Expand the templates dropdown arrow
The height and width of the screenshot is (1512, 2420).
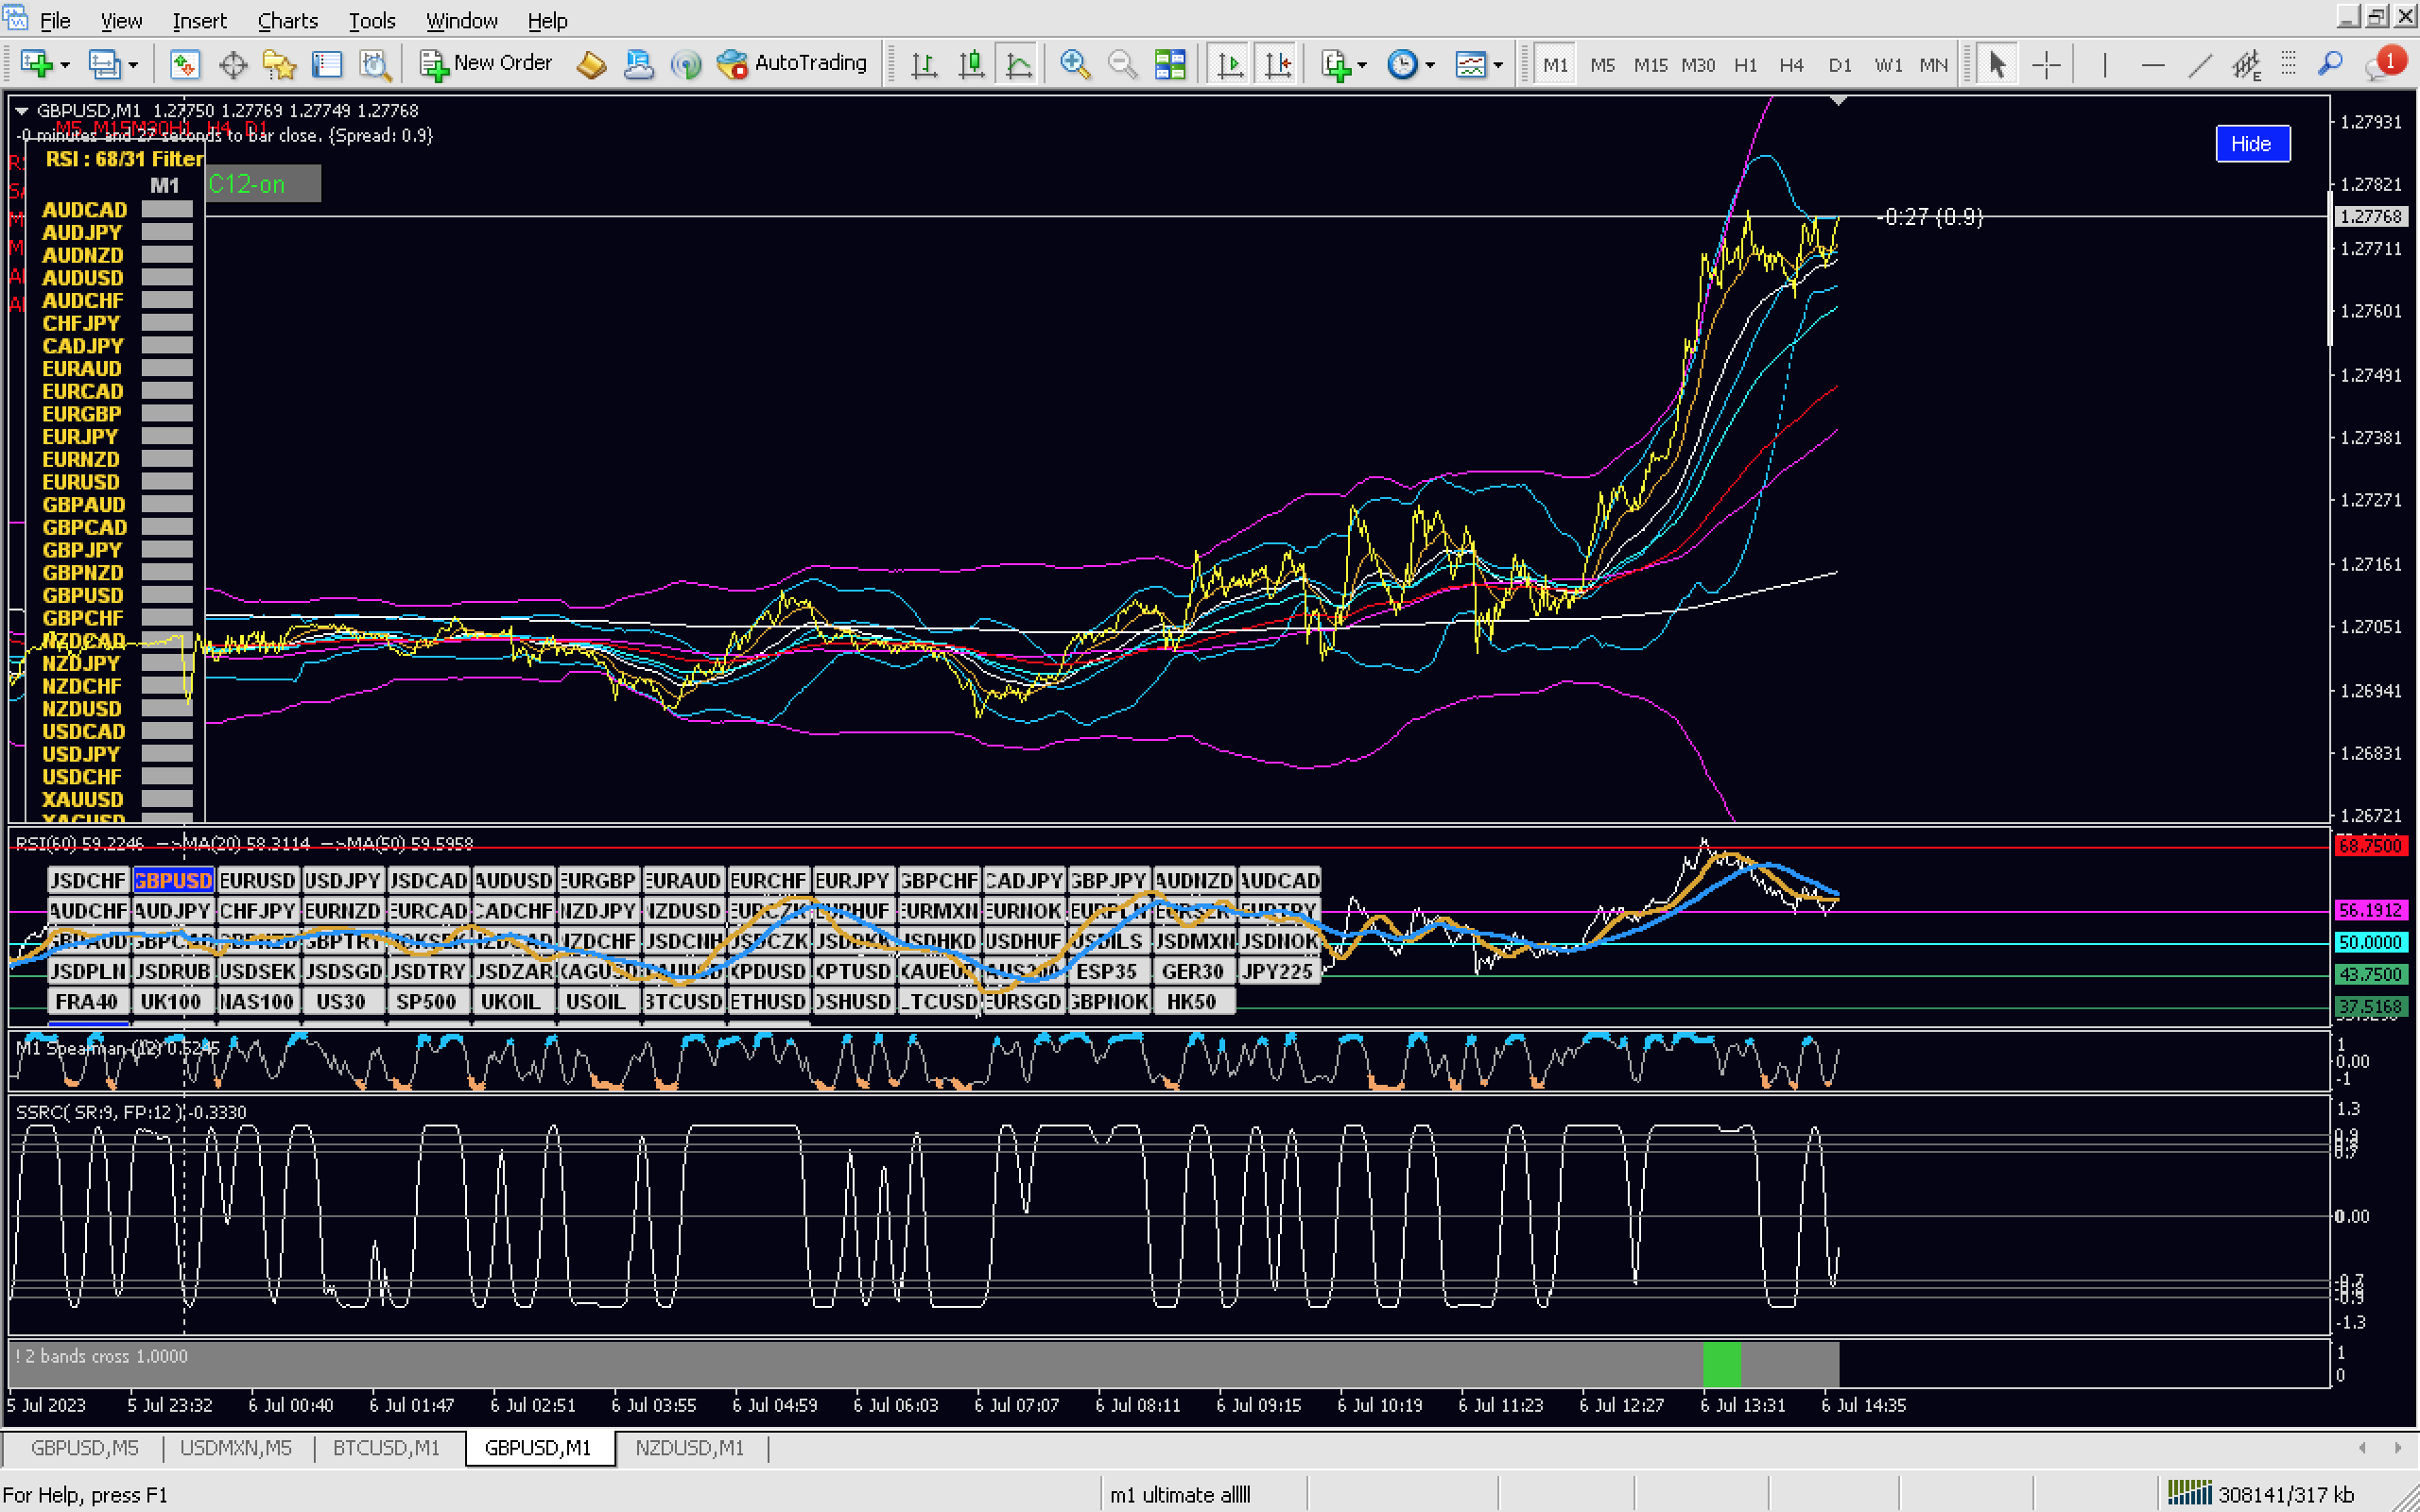(1498, 66)
